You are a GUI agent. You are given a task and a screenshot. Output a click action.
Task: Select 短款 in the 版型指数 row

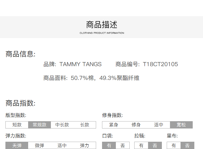pos(17,125)
